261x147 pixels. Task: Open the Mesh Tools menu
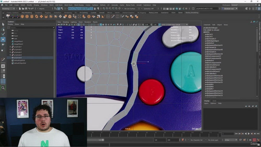click(68, 5)
